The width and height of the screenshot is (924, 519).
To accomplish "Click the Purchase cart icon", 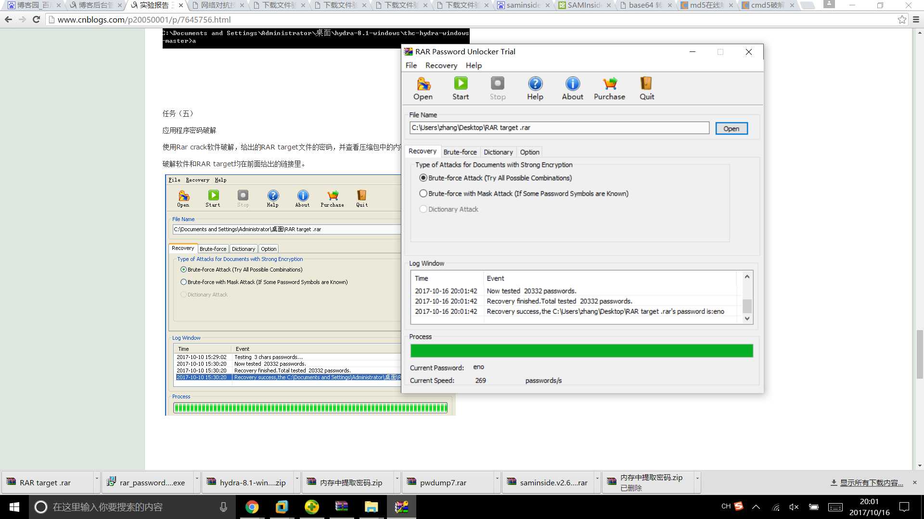I will pos(610,88).
